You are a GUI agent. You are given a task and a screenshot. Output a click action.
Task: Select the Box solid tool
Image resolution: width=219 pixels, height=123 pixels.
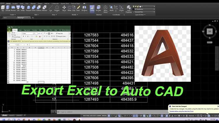click(x=3, y=8)
